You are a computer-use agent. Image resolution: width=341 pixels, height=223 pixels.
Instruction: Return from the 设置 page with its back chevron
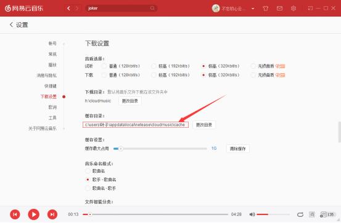coord(11,25)
